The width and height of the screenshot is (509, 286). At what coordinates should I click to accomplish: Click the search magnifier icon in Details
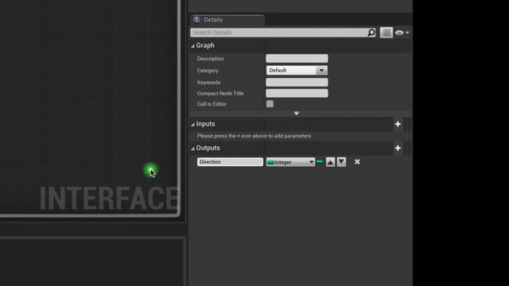(371, 33)
